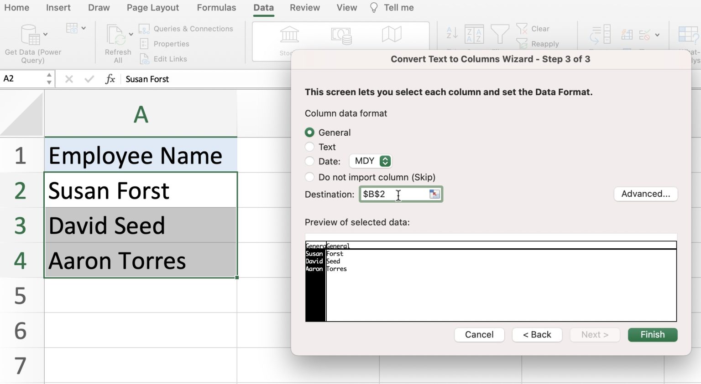The width and height of the screenshot is (701, 384).
Task: Select cell containing David Seed
Action: [x=141, y=225]
